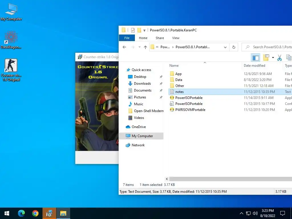The width and height of the screenshot is (292, 219).
Task: Open dropdown arrow next to folder options icon
Action: point(273,58)
